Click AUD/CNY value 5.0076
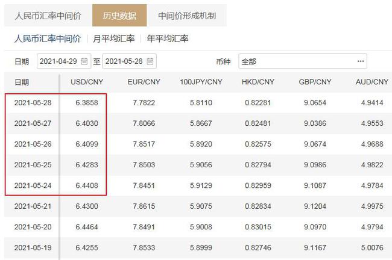 pyautogui.click(x=372, y=247)
